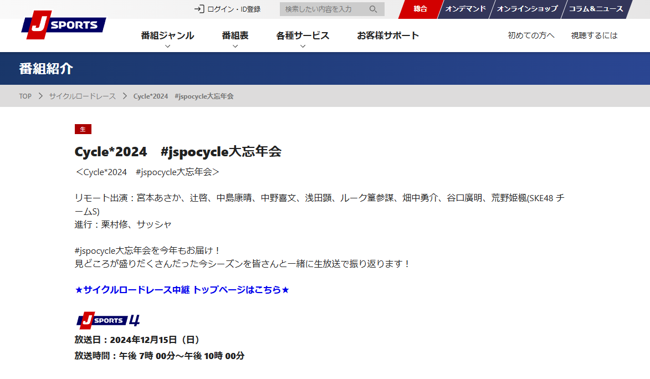Click chevron under 番組ジャンル
The image size is (650, 379).
pos(167,46)
